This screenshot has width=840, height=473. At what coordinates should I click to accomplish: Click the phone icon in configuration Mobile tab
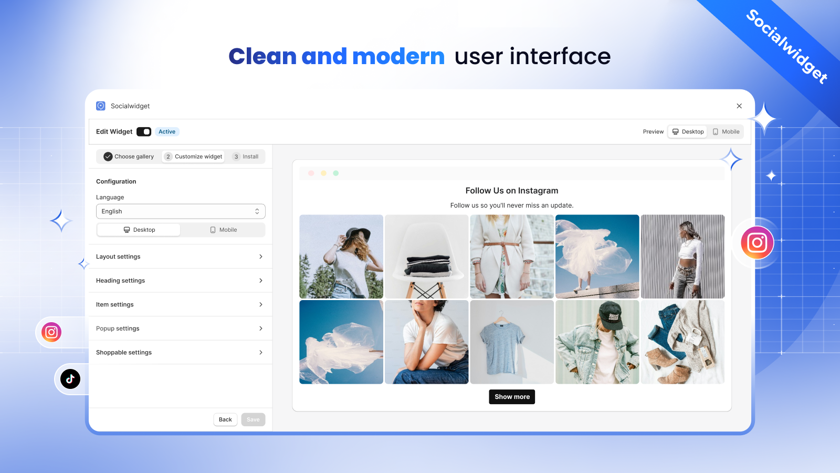pyautogui.click(x=213, y=230)
